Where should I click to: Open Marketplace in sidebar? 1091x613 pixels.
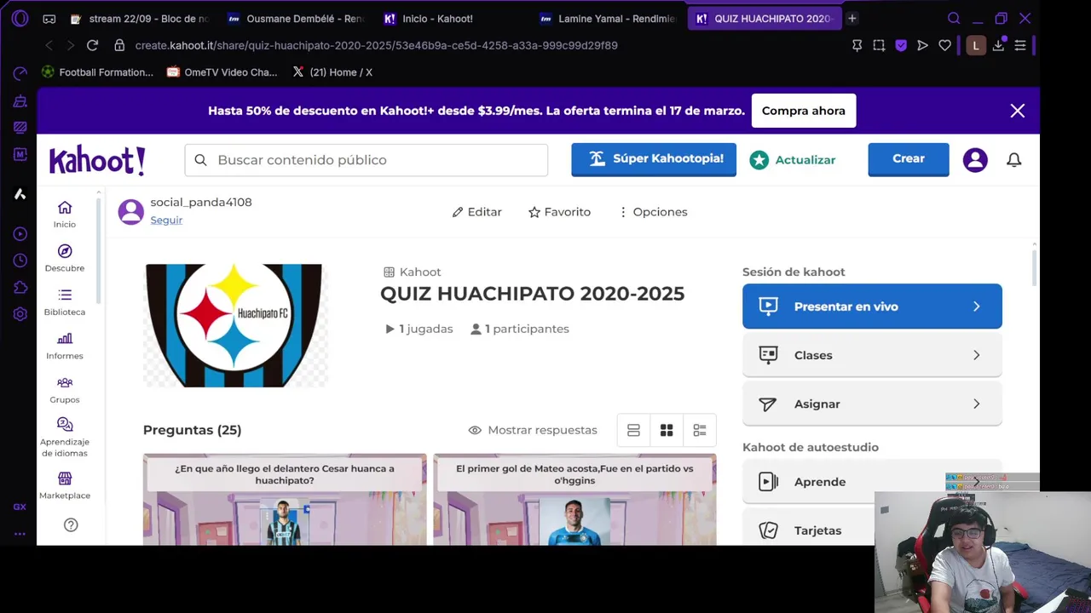click(x=65, y=485)
